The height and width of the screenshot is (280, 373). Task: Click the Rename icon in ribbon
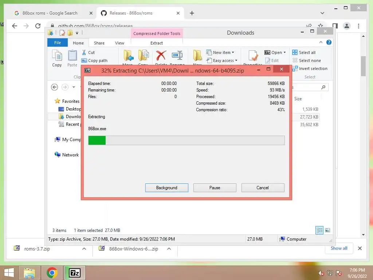click(x=177, y=55)
